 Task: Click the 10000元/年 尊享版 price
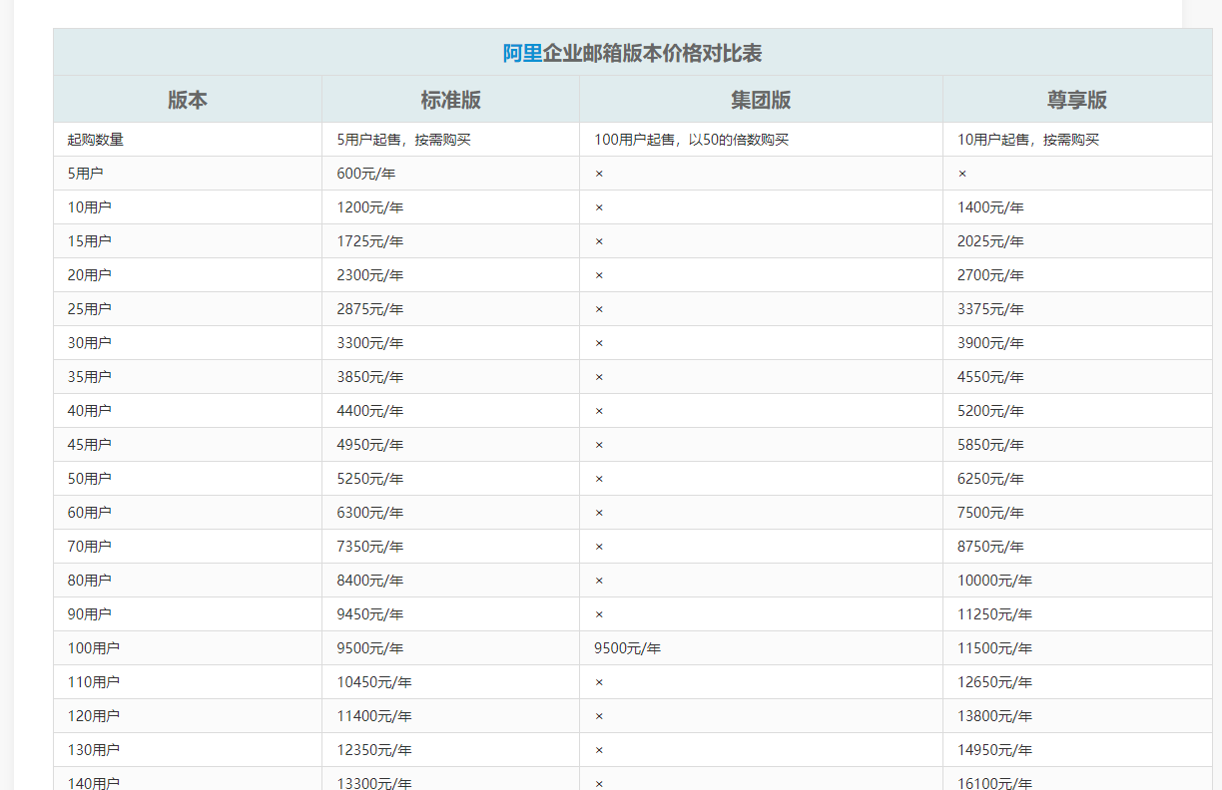coord(994,581)
